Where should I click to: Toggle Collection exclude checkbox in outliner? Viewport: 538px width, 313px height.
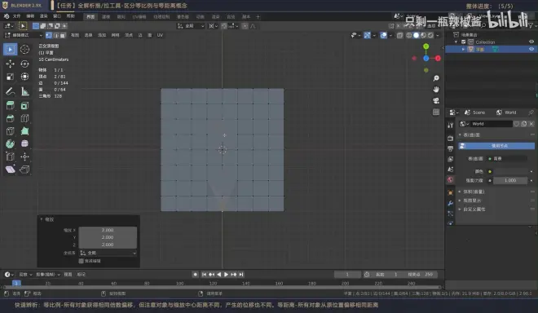click(464, 42)
